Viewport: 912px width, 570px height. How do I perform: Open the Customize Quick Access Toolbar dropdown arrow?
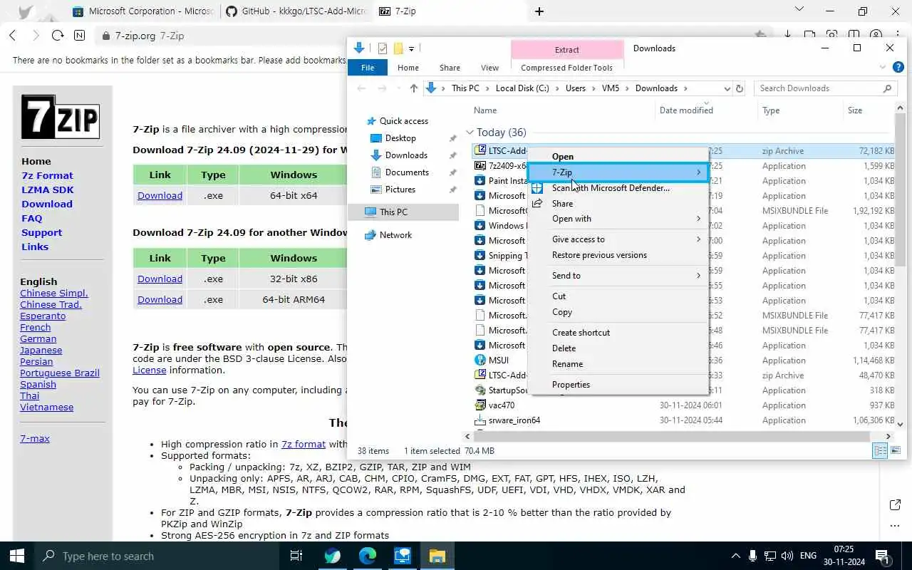pos(411,49)
